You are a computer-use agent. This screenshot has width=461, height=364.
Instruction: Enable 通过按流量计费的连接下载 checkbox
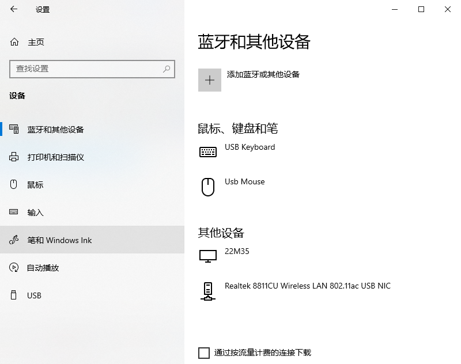click(203, 352)
